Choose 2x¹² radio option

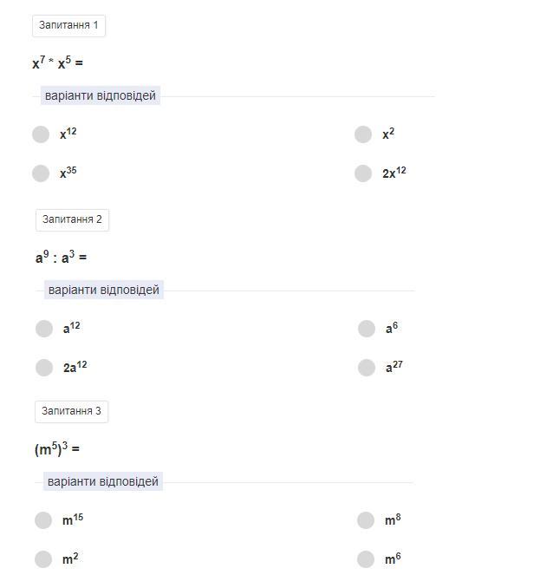point(363,173)
